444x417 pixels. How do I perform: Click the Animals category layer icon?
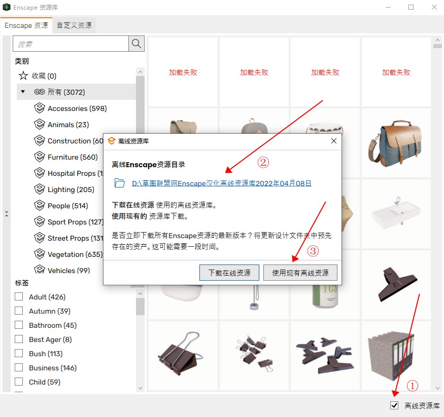coord(40,125)
